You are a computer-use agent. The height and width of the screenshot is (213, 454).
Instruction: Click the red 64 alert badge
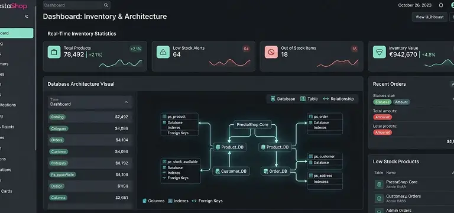coord(246,49)
